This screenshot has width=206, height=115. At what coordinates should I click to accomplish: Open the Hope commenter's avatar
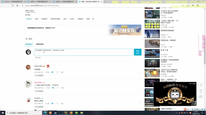28,100
